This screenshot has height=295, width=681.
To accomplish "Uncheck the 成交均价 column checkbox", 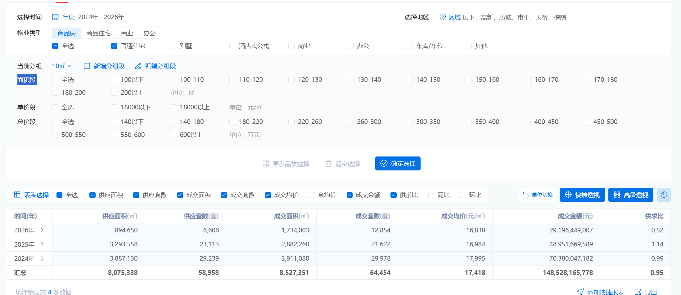I will [x=268, y=195].
